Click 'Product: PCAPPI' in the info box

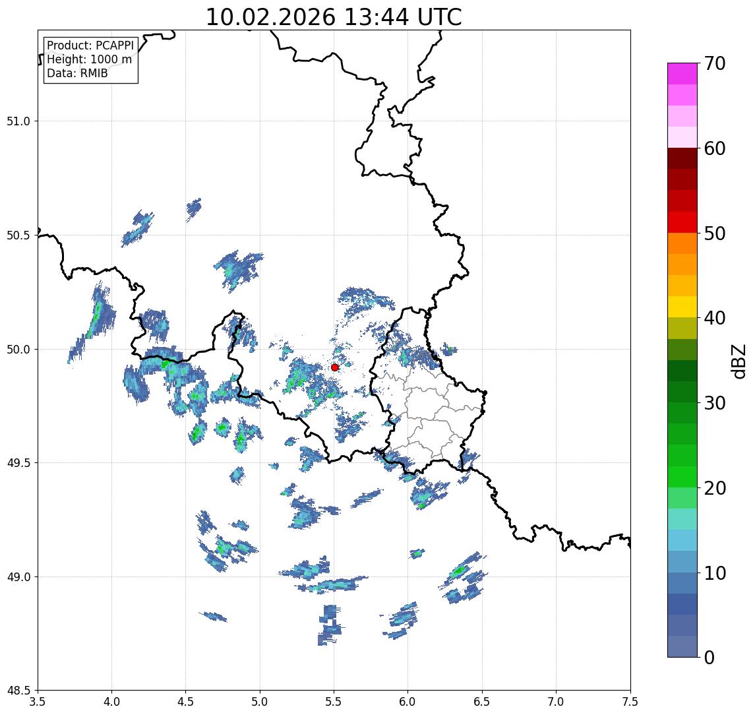click(x=90, y=46)
